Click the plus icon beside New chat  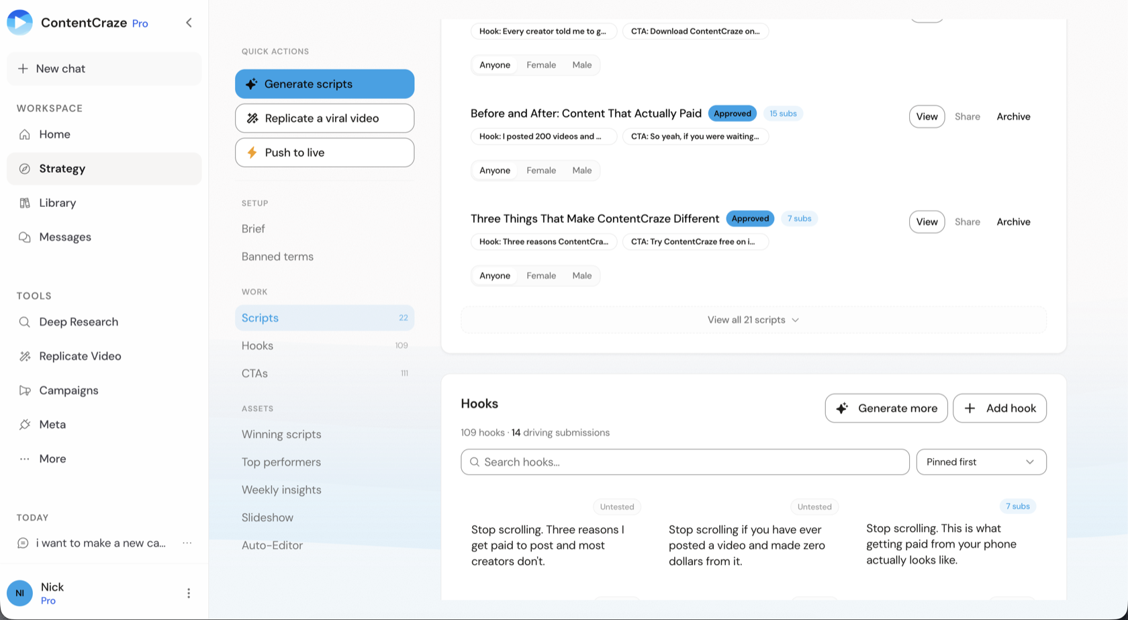coord(23,69)
